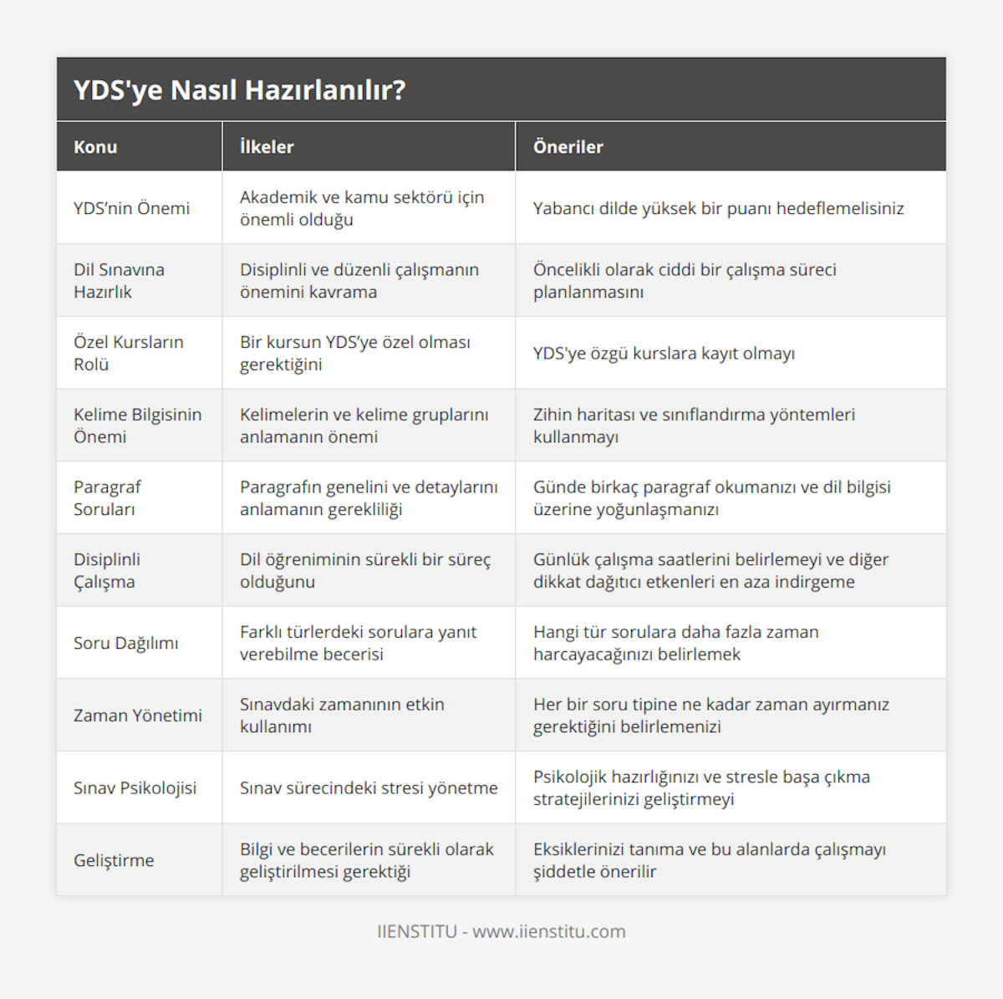The width and height of the screenshot is (1003, 999).
Task: Click the 'YDS'nin Önemi' topic cell
Action: (x=132, y=208)
